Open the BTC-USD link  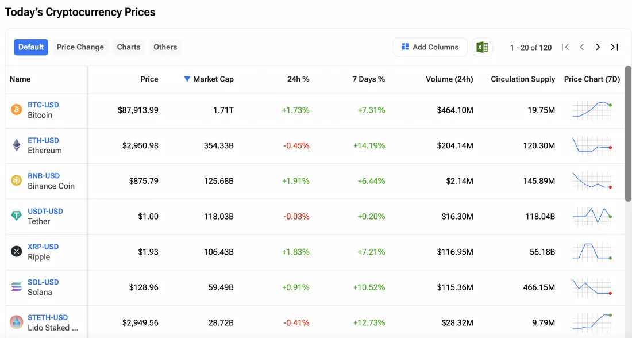pyautogui.click(x=43, y=105)
